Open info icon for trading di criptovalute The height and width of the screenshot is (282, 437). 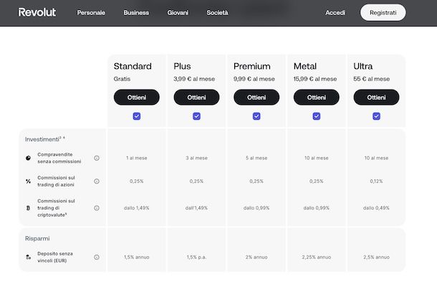(97, 208)
